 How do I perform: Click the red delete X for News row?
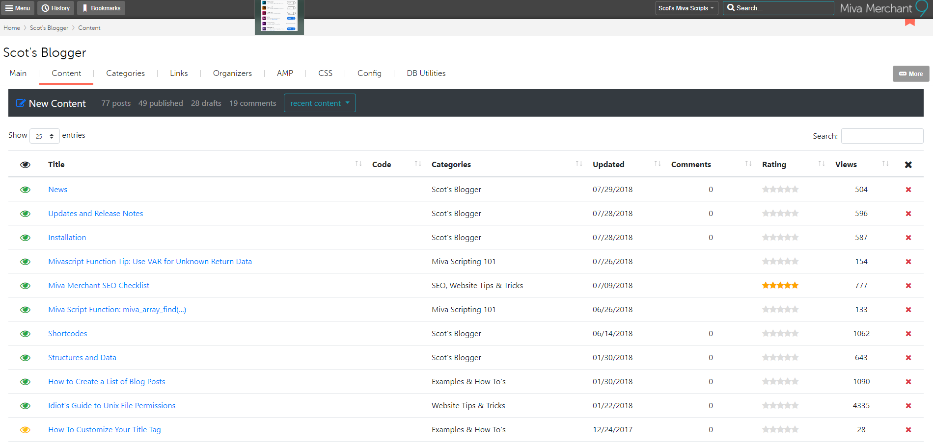pos(908,190)
